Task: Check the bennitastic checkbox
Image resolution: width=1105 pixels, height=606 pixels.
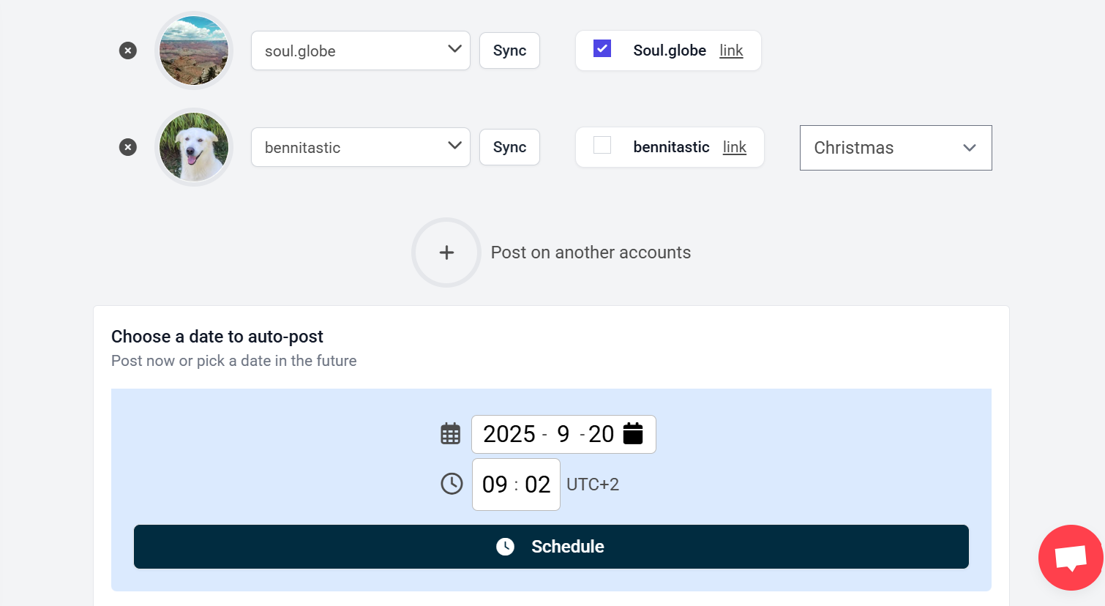Action: click(602, 145)
